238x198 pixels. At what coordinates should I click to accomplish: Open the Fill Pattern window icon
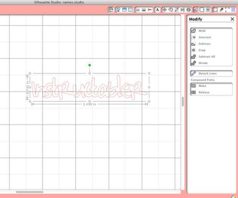click(x=131, y=10)
